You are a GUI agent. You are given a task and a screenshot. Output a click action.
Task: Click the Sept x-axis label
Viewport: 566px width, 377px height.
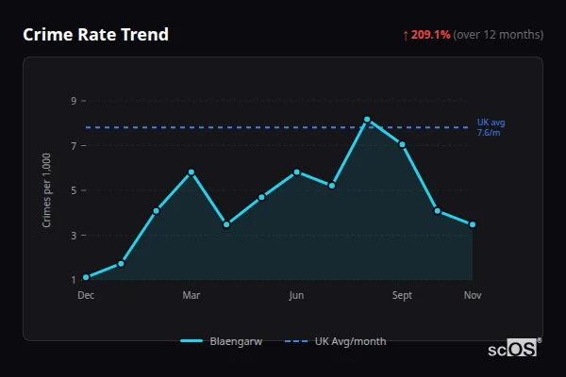[402, 295]
